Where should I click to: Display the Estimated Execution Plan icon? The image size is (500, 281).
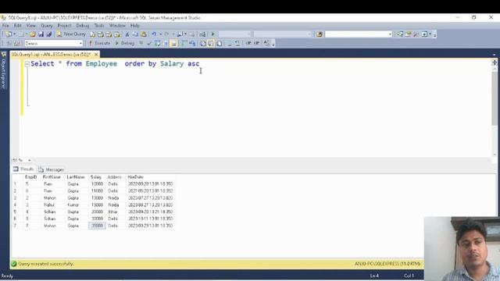pos(158,44)
